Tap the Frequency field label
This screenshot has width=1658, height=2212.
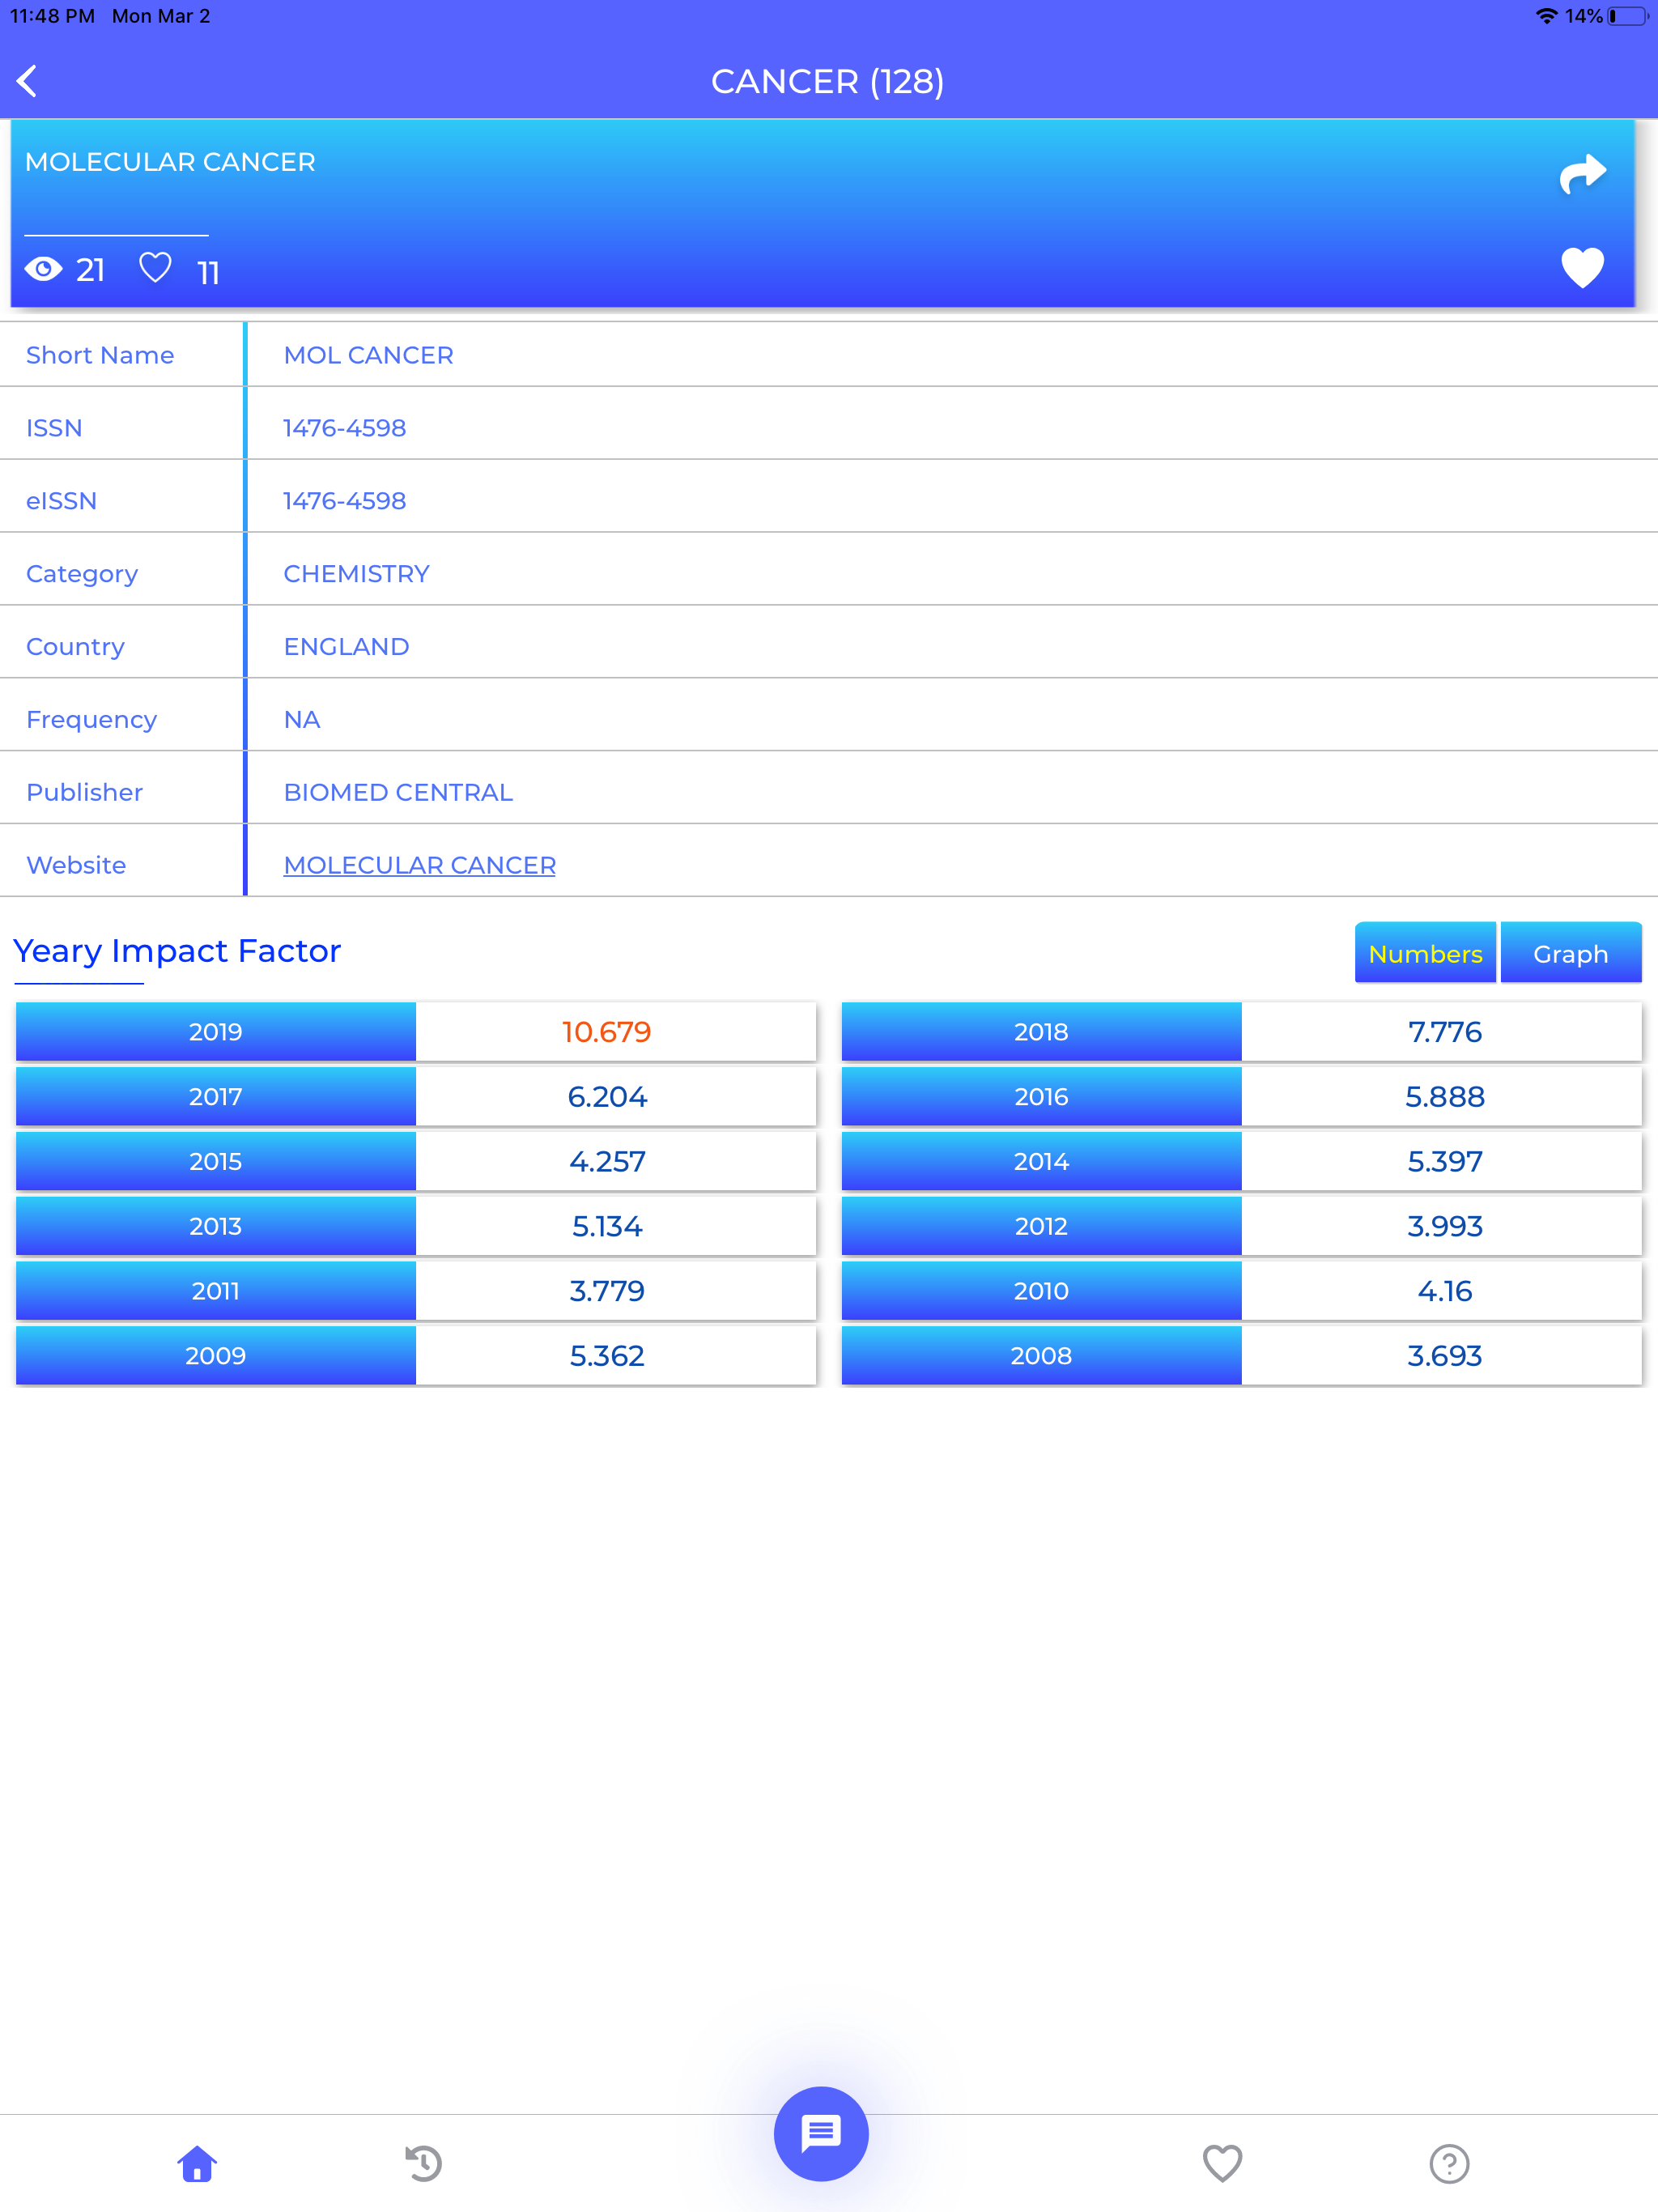(91, 720)
